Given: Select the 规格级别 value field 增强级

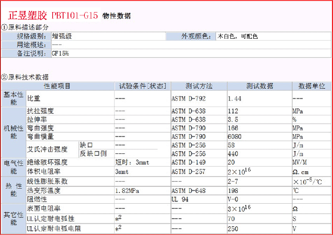Looking at the screenshot, I should [62, 36].
